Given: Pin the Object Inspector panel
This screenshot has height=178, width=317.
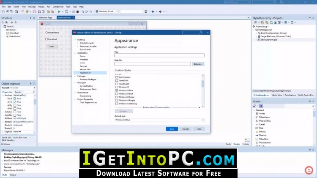Looking at the screenshot, I should point(30,84).
